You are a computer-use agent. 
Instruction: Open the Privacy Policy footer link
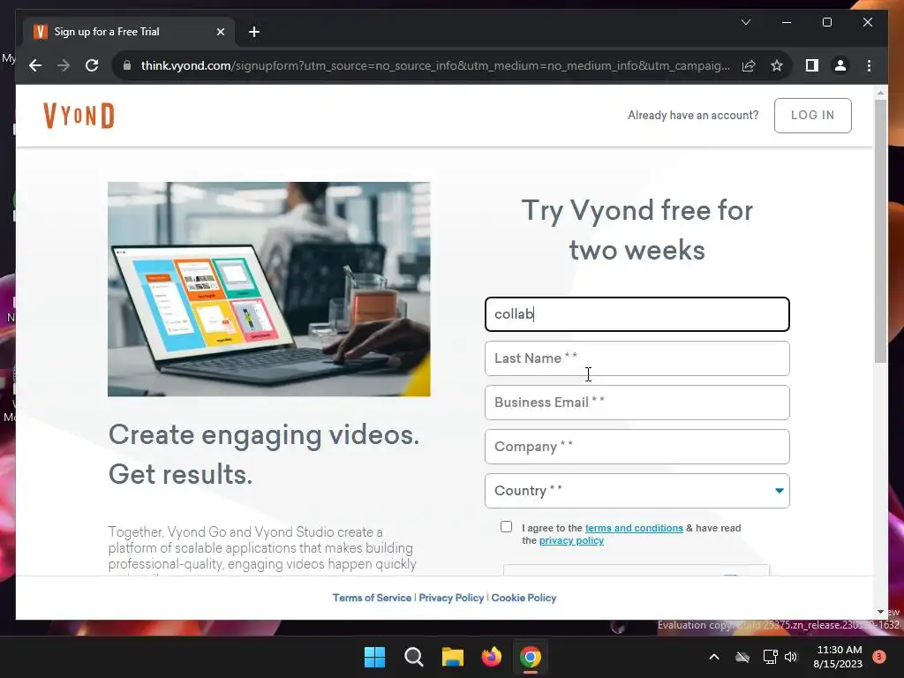451,598
